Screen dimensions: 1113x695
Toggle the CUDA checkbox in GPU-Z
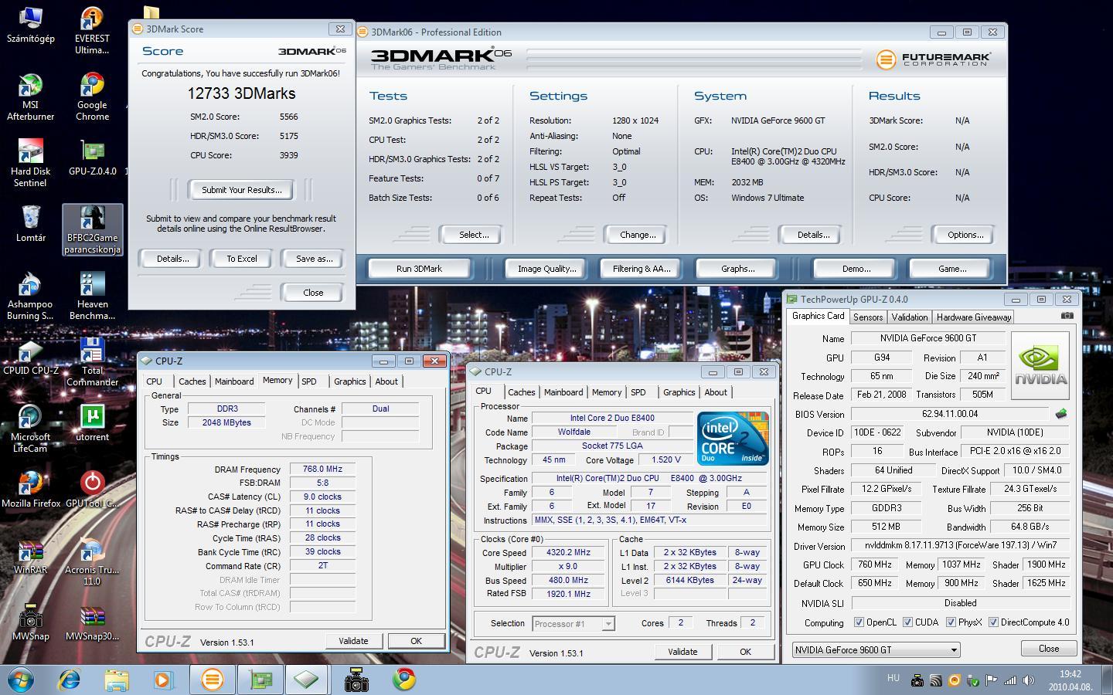coord(907,622)
